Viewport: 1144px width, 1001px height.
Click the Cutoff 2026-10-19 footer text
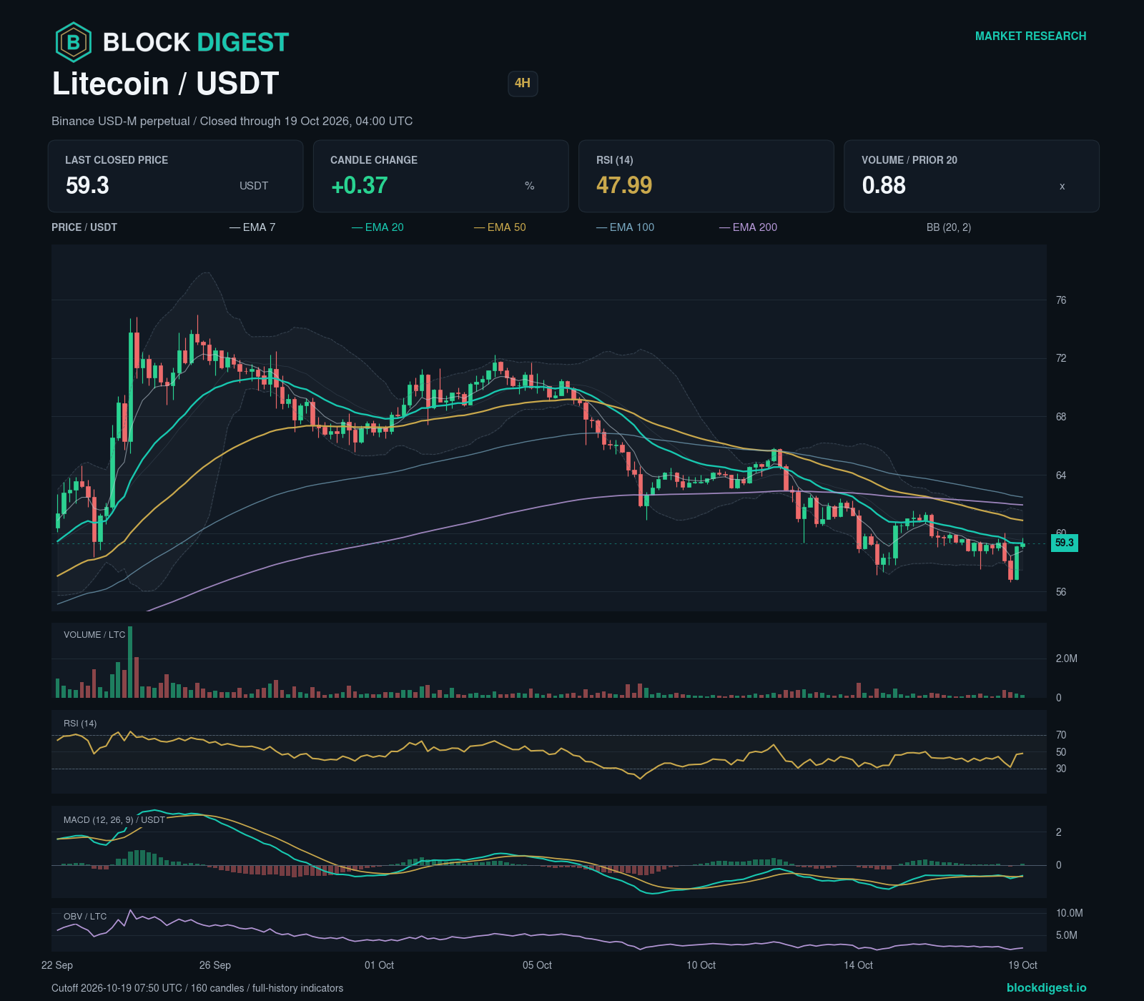197,988
